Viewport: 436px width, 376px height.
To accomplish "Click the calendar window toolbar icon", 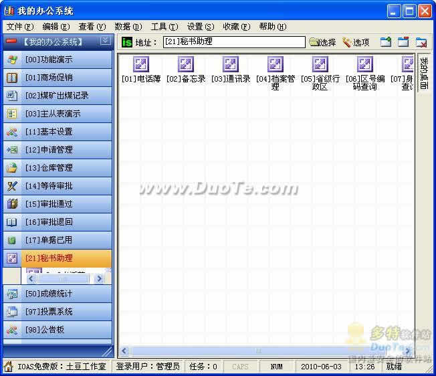I will tap(403, 42).
